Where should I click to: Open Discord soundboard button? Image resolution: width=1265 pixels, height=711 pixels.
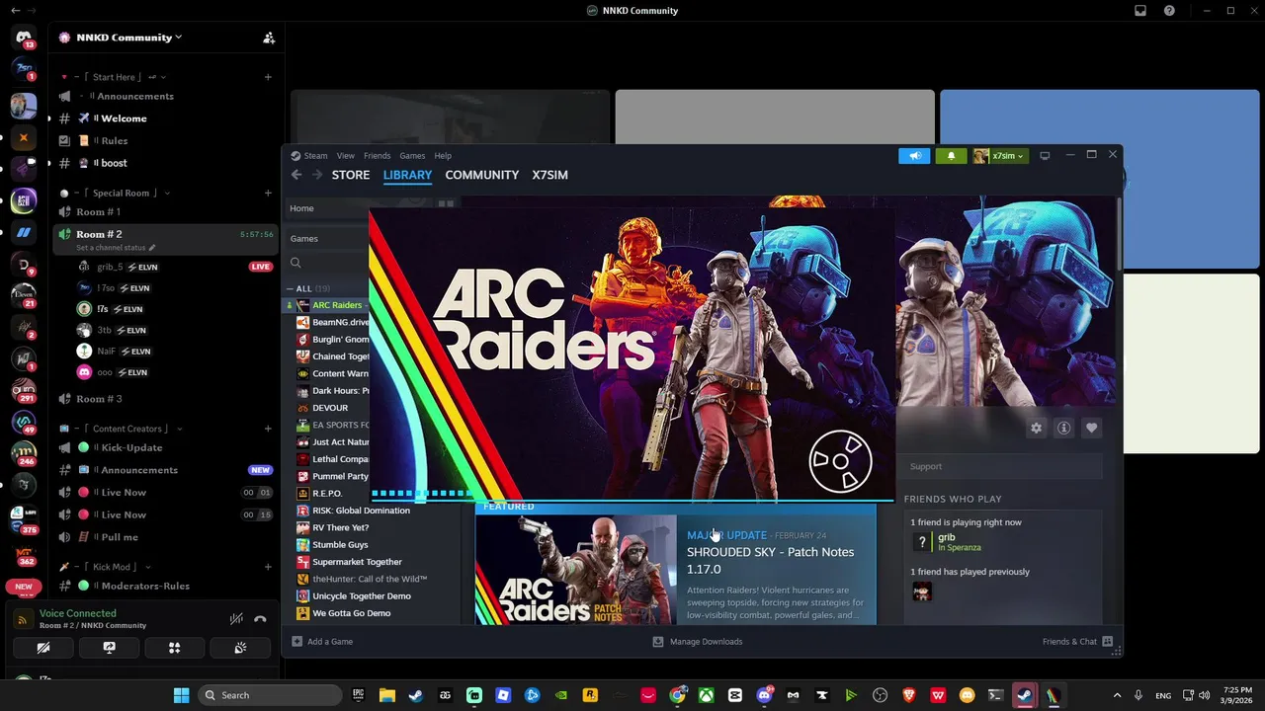click(240, 648)
